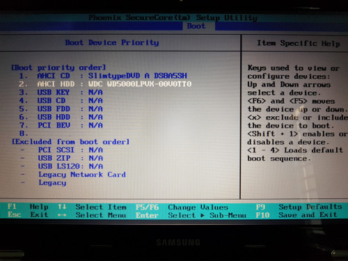
Task: Select AHCI CD SlimtypeDVD boot entry
Action: pos(103,76)
